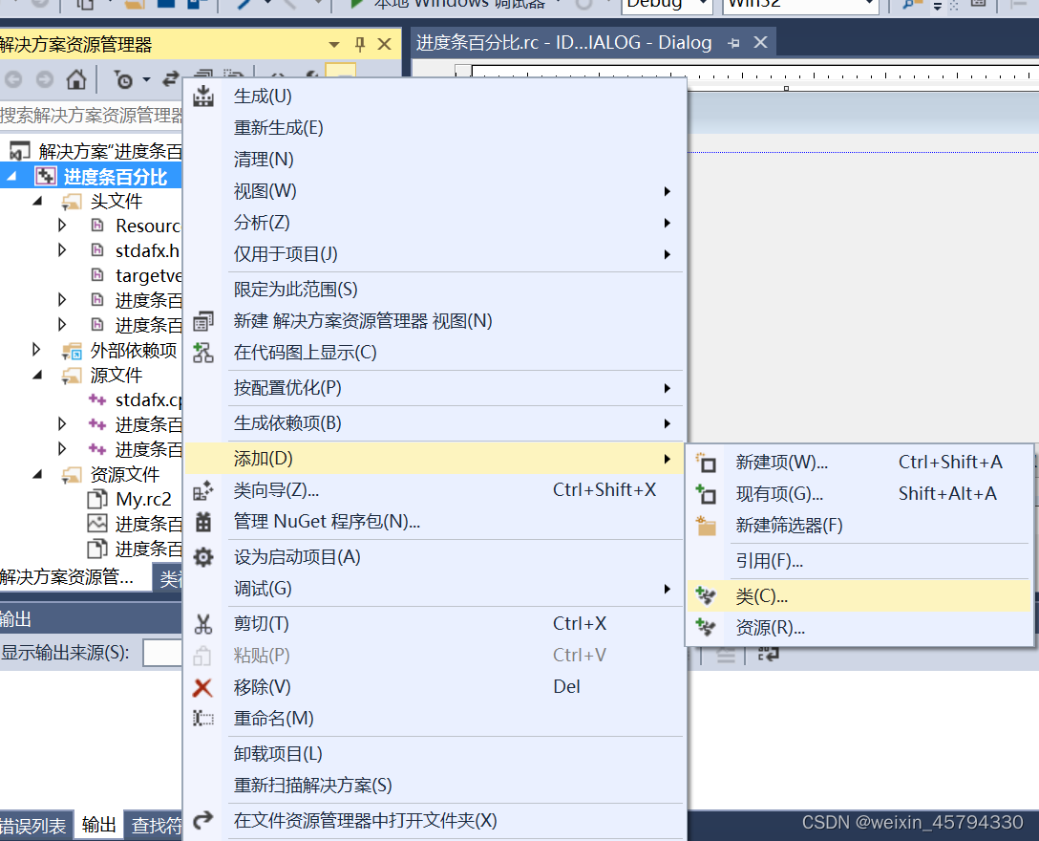The image size is (1039, 841).
Task: Click the 显示输出来源 selection field
Action: click(x=164, y=653)
